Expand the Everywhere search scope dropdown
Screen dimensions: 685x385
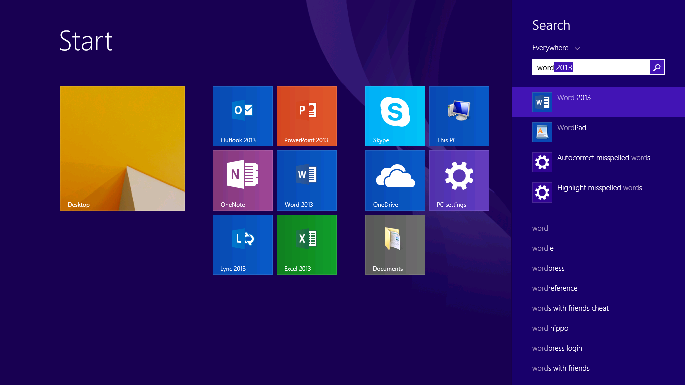556,48
